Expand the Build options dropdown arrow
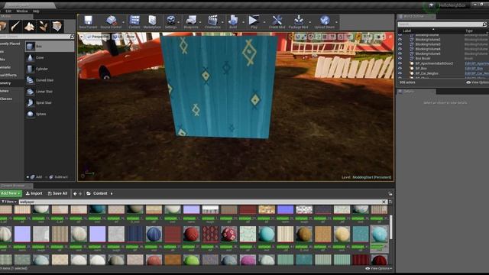This screenshot has height=275, width=489. pos(243,22)
